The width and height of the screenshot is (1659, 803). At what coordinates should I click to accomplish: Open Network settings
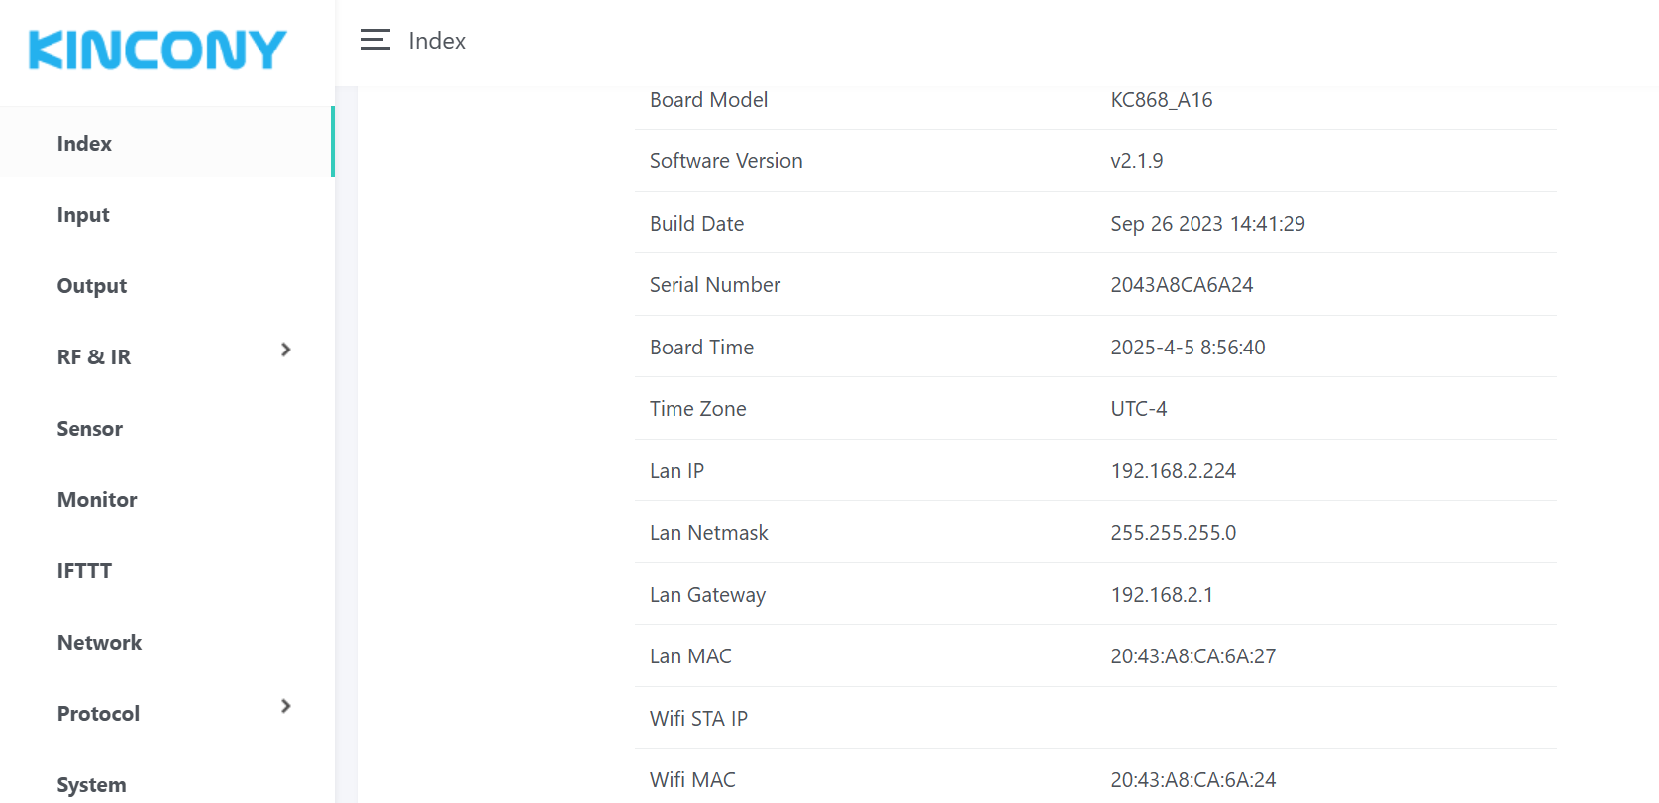coord(100,643)
